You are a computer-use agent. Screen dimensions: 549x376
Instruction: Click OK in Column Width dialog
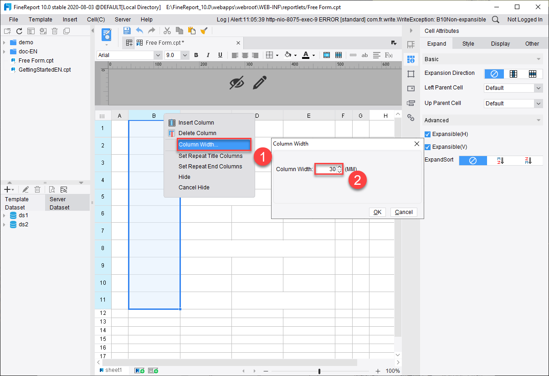(x=378, y=212)
